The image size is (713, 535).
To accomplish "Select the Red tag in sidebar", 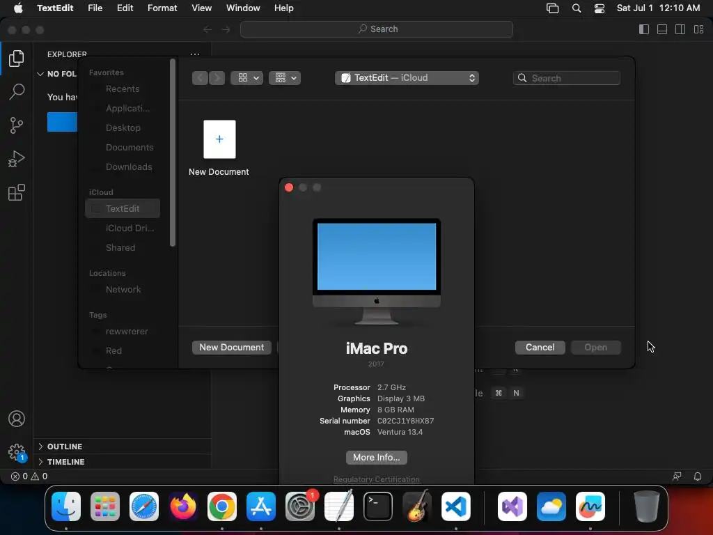I will point(123,351).
